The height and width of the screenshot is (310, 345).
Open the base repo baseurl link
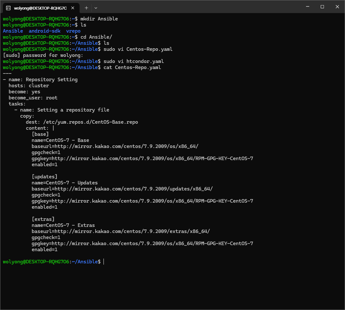click(x=126, y=146)
